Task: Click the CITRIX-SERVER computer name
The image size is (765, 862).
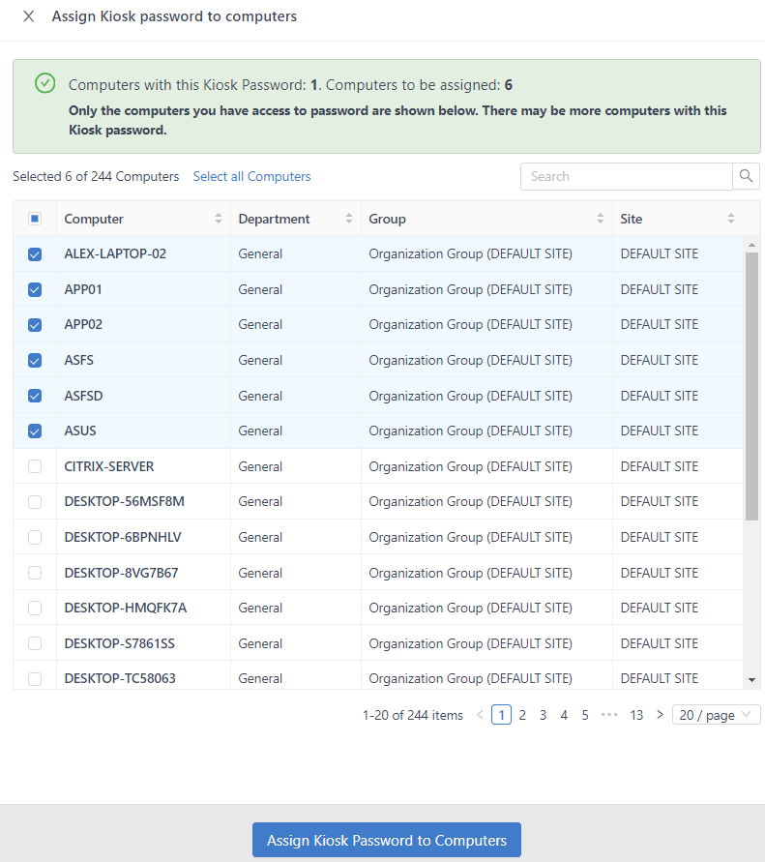Action: [109, 466]
